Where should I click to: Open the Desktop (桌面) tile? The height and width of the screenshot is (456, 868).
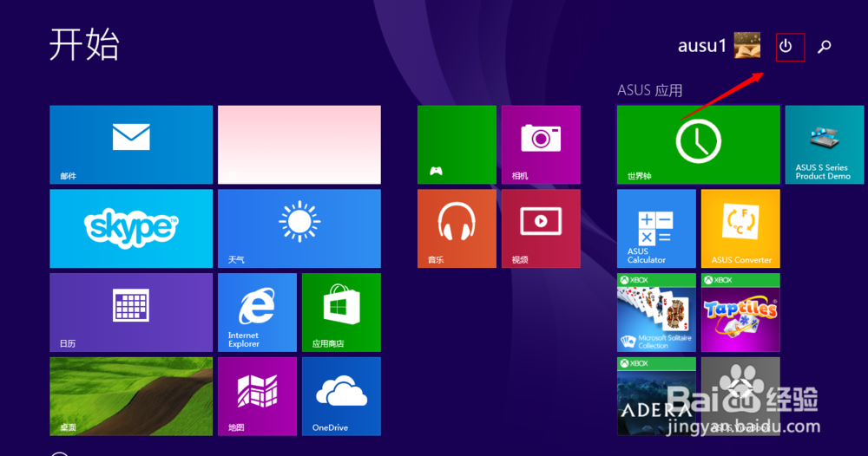131,396
